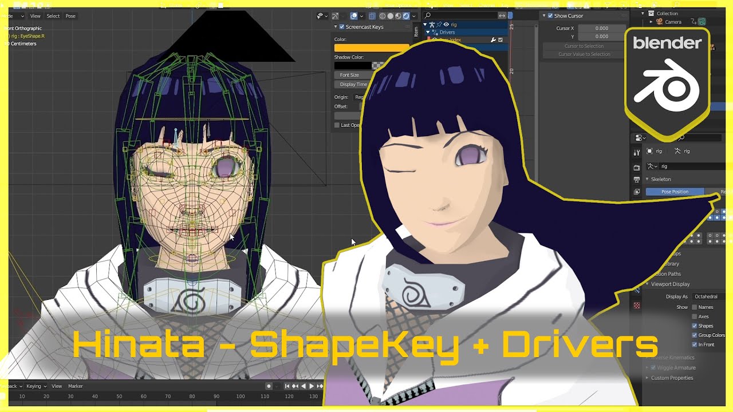
Task: Select the Item sidebar tab
Action: click(x=416, y=31)
